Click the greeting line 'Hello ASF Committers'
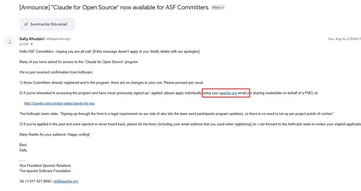Viewport: 361px width, 191px height. (109, 52)
